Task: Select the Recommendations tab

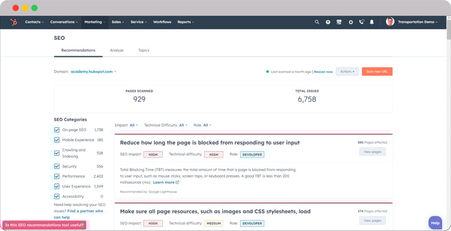Action: coord(78,50)
